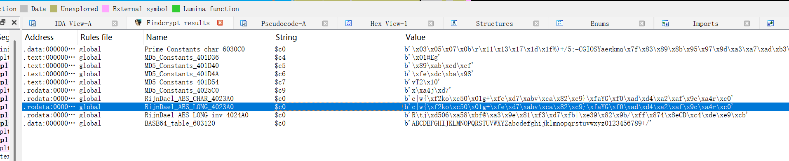Close the Findcrypt results tab
The image size is (789, 161).
pos(220,23)
